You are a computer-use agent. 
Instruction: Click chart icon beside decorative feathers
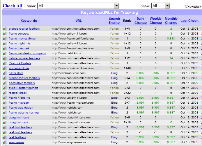(x=5, y=83)
